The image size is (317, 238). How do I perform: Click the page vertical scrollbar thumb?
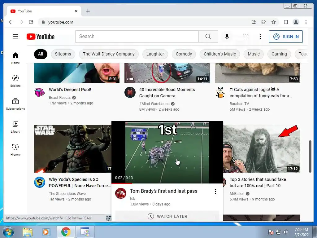coord(310,156)
